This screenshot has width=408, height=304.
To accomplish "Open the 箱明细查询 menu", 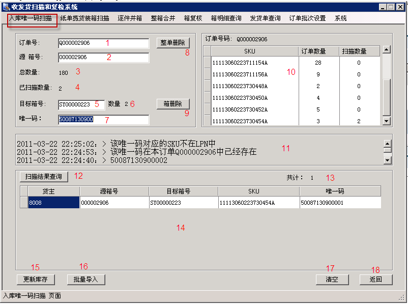I will click(x=226, y=18).
